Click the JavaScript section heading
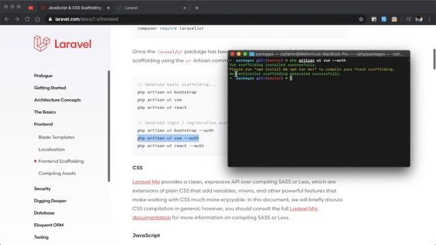Viewport: 436px width, 245px height. tap(146, 235)
